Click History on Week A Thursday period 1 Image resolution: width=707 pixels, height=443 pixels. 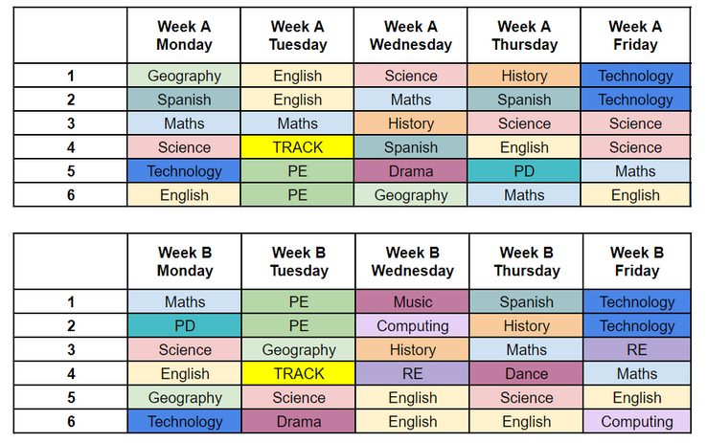(524, 76)
